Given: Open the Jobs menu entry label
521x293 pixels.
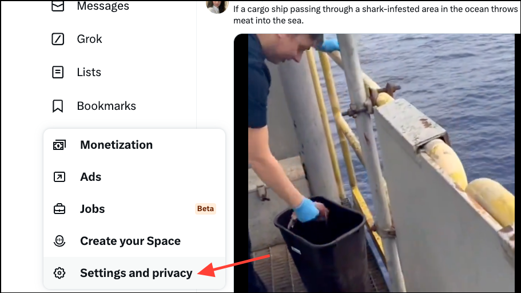Looking at the screenshot, I should [x=93, y=209].
